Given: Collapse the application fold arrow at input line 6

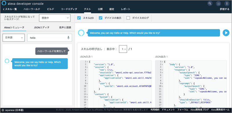Looking at the screenshot, I should [x=87, y=75].
